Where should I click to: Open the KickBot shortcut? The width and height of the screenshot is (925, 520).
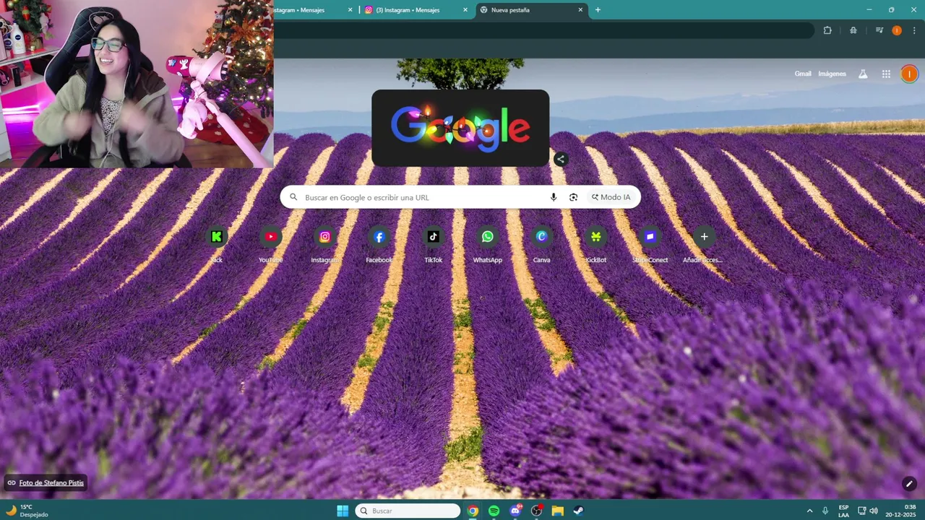click(595, 237)
